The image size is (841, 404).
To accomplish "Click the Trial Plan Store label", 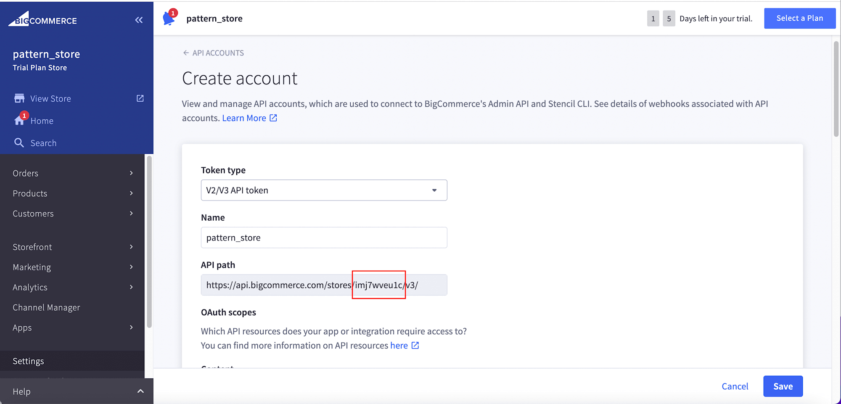I will 40,68.
